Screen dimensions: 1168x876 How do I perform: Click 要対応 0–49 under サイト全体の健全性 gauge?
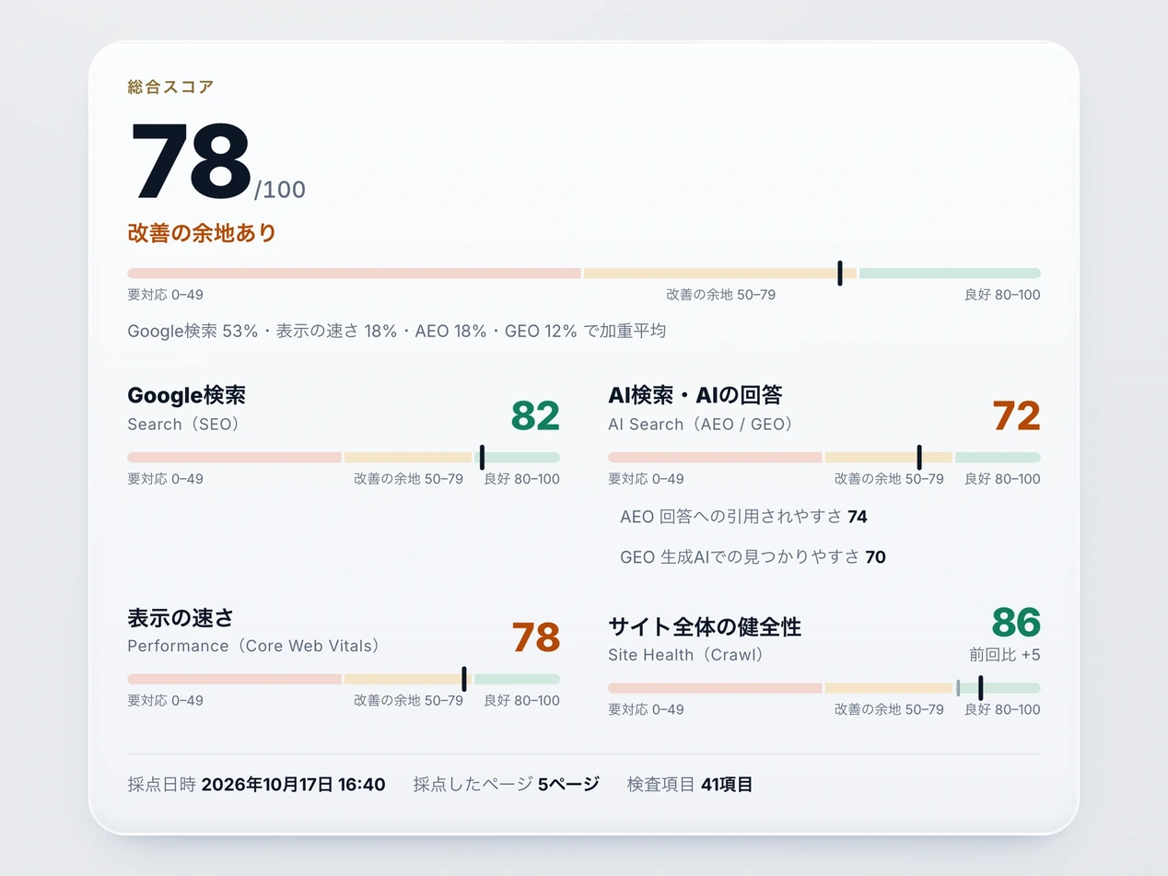(x=647, y=710)
